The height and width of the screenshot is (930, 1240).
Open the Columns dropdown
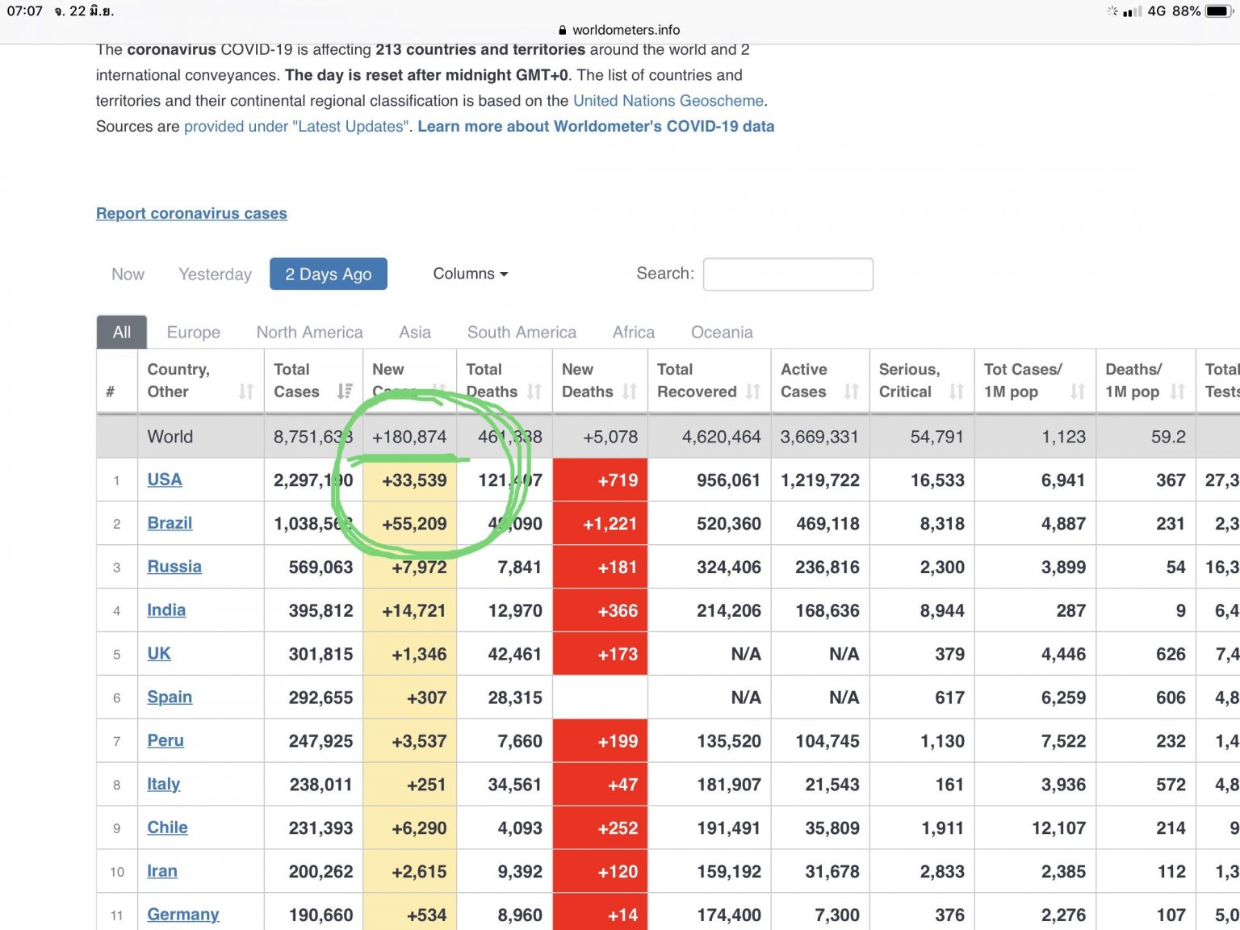471,274
